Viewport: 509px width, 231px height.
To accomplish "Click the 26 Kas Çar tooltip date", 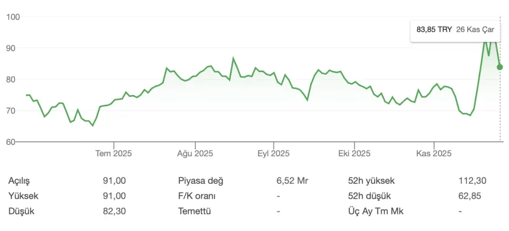I will coord(475,30).
